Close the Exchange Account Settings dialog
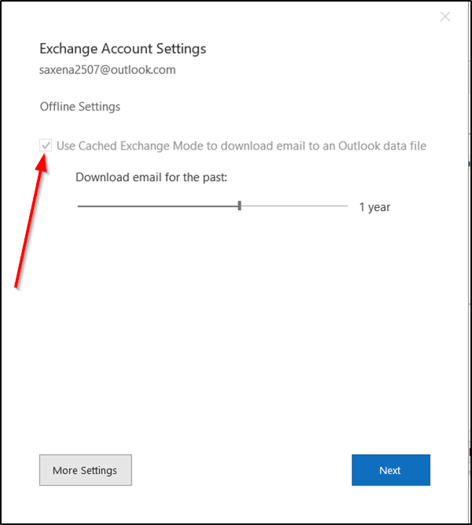The width and height of the screenshot is (472, 525). pos(445,17)
